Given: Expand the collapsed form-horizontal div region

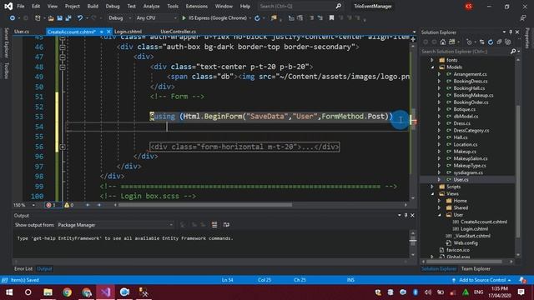Looking at the screenshot, I should 63,147.
